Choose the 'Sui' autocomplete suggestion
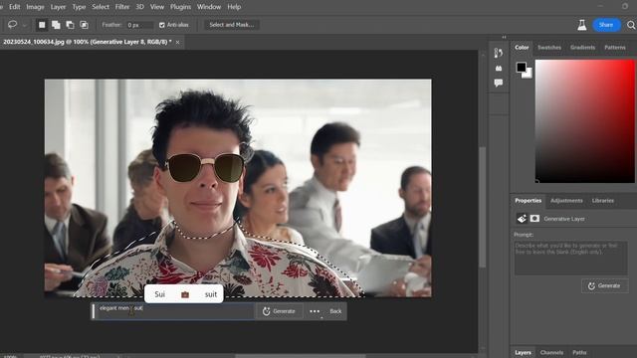This screenshot has height=358, width=637. [x=159, y=294]
